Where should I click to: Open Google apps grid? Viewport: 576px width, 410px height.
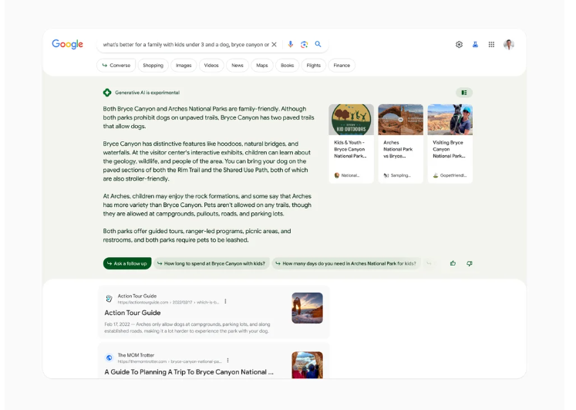491,45
